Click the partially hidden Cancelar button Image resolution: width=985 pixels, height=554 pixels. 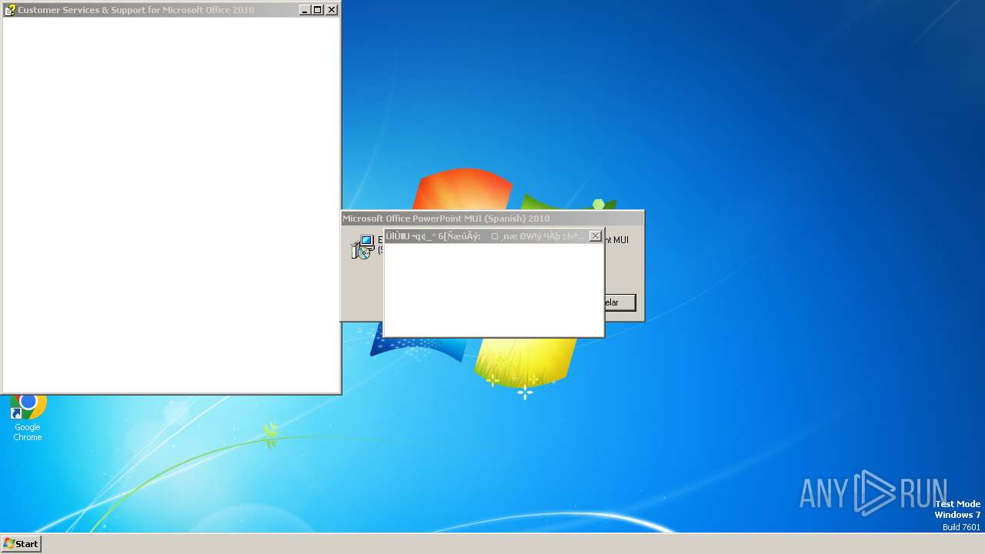pyautogui.click(x=620, y=302)
